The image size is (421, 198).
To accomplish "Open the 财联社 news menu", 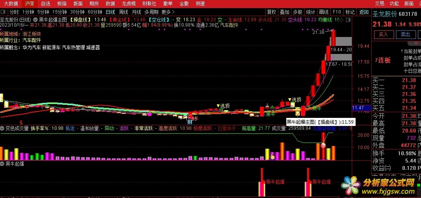I will [150, 3].
